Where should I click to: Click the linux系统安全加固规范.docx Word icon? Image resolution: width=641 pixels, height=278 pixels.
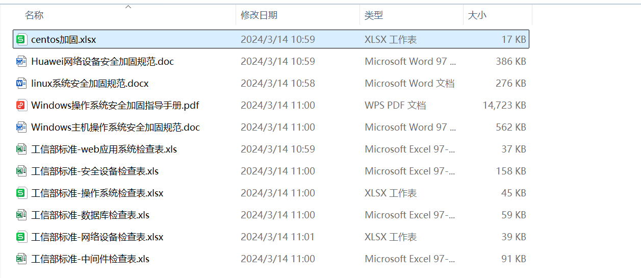point(21,83)
